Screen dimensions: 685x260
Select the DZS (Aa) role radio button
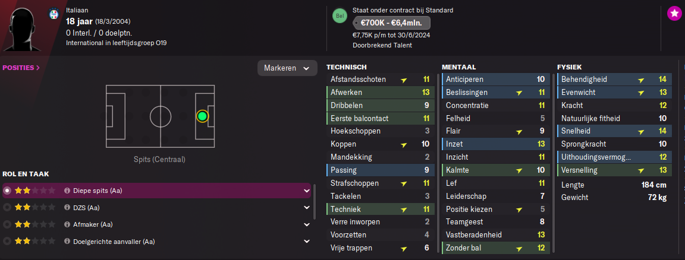click(x=7, y=208)
